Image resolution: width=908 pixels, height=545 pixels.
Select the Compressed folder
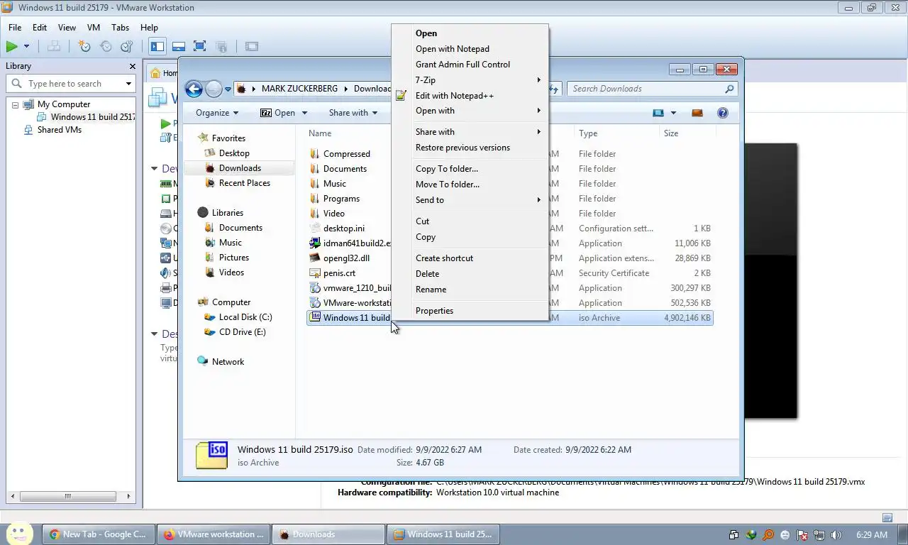tap(347, 154)
